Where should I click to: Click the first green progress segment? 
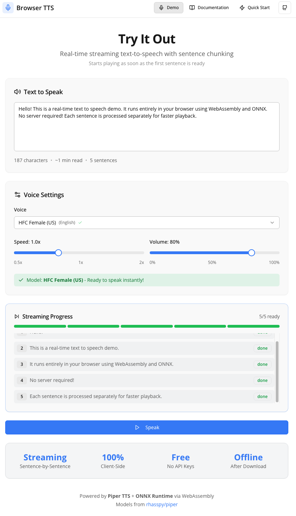click(x=40, y=326)
